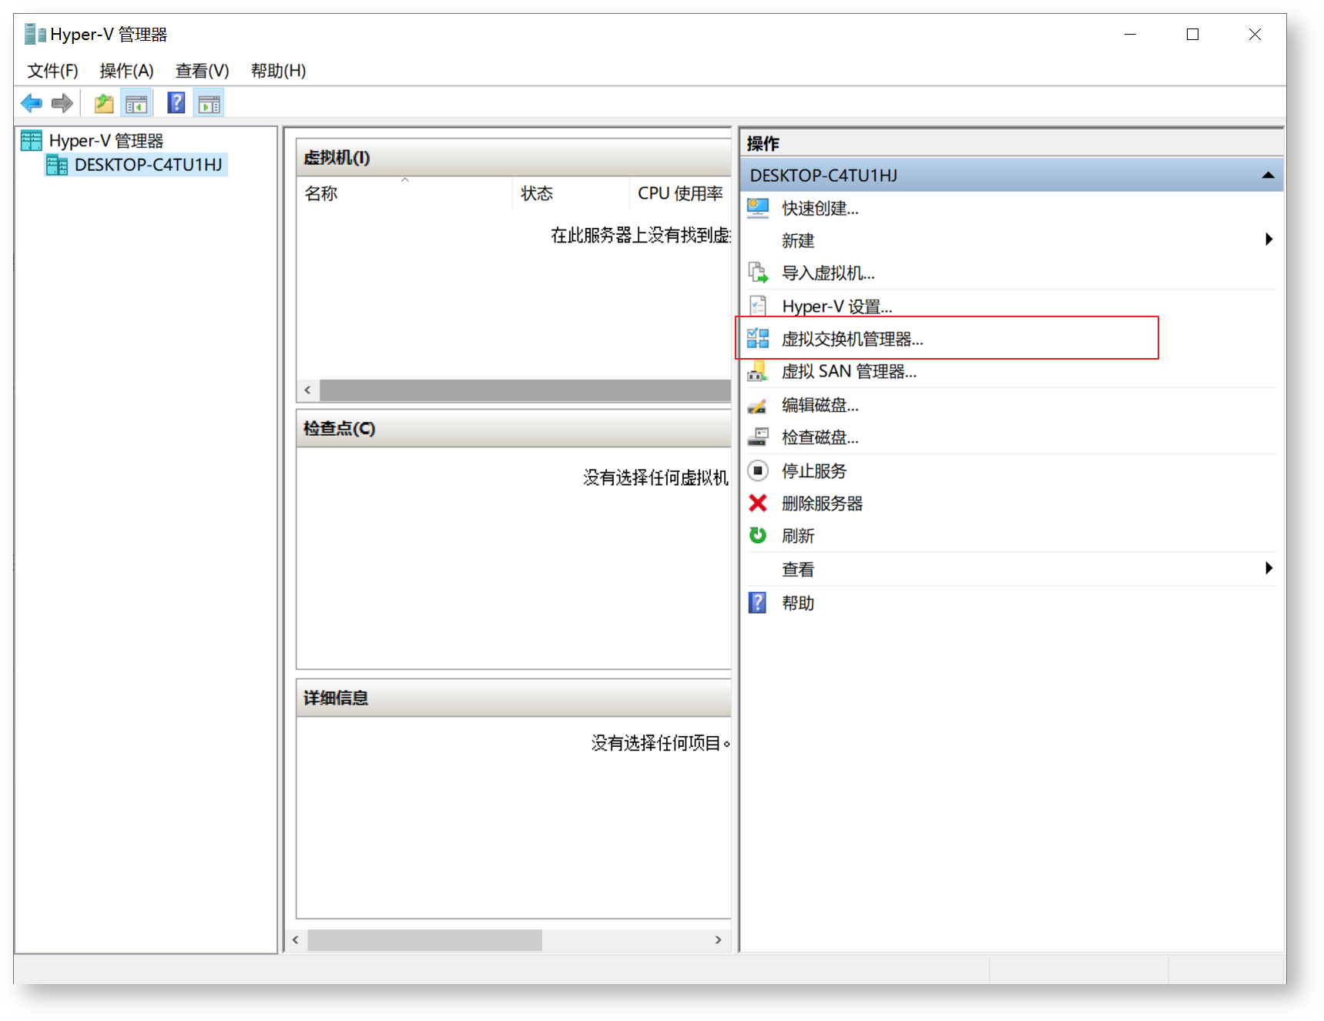Image resolution: width=1324 pixels, height=1021 pixels.
Task: Open the 文件(F) menu
Action: click(x=52, y=71)
